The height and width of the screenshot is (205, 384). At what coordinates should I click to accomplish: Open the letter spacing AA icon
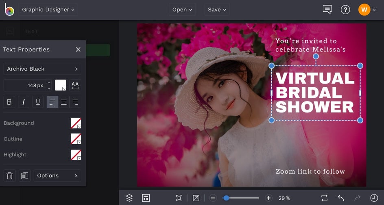[x=75, y=85]
